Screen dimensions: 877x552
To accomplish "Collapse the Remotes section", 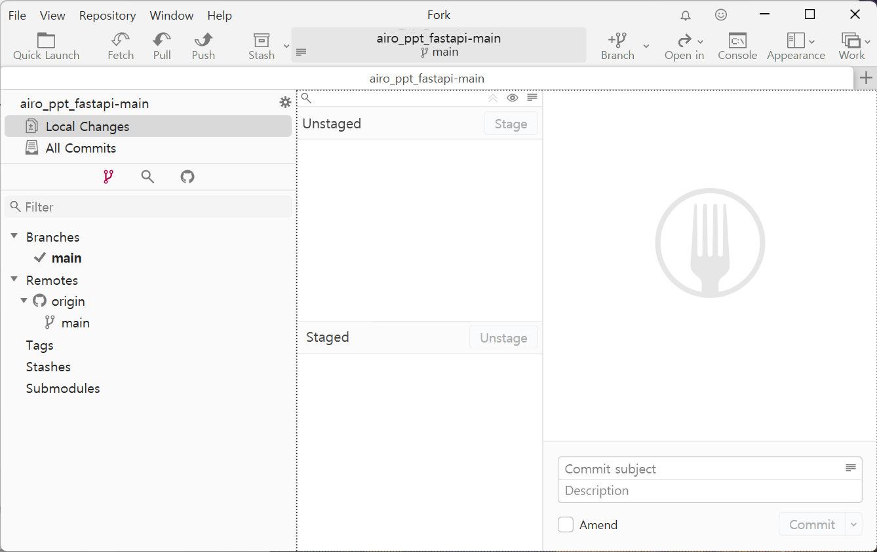I will pos(14,279).
